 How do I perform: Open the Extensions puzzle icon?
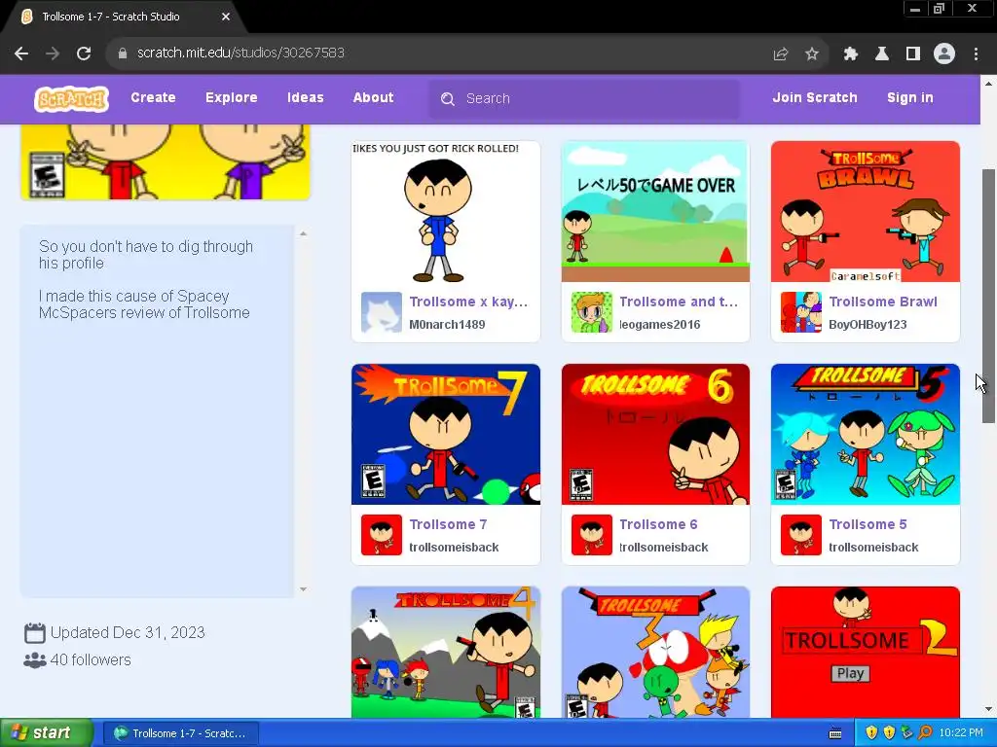pyautogui.click(x=850, y=53)
